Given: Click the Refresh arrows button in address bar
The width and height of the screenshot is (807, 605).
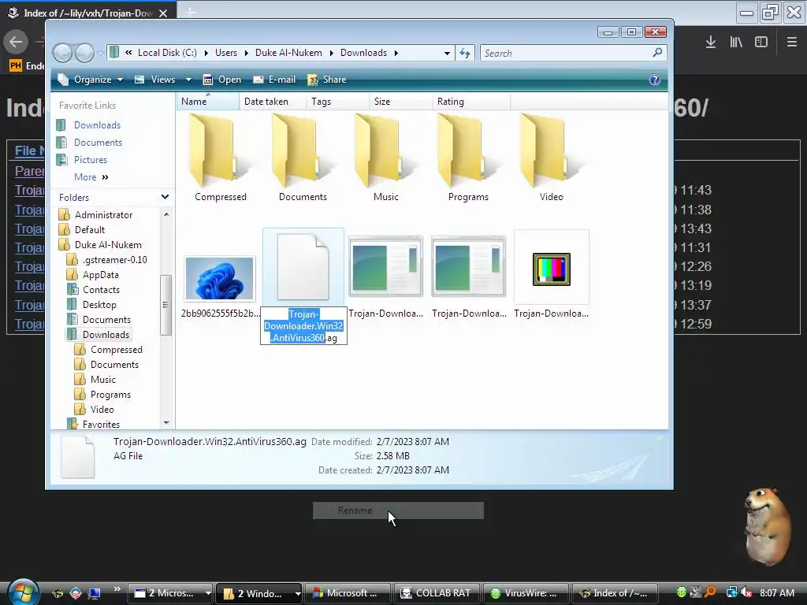Looking at the screenshot, I should point(465,53).
